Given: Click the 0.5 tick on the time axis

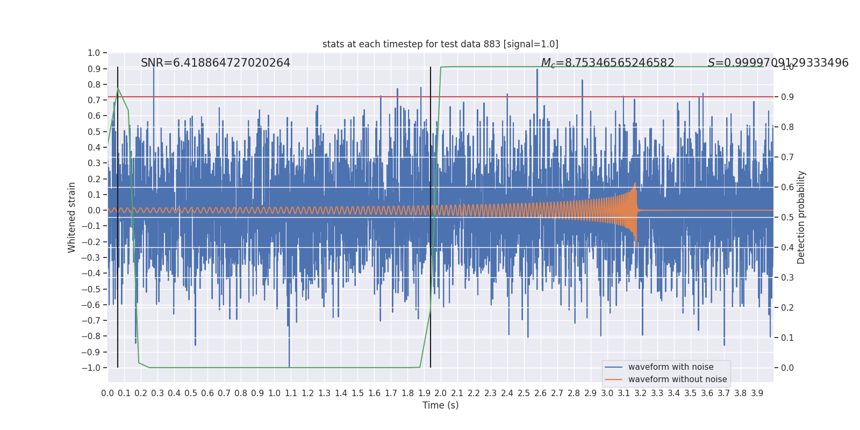Looking at the screenshot, I should (191, 393).
